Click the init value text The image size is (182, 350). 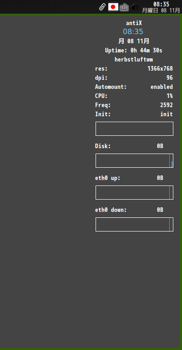tap(167, 114)
